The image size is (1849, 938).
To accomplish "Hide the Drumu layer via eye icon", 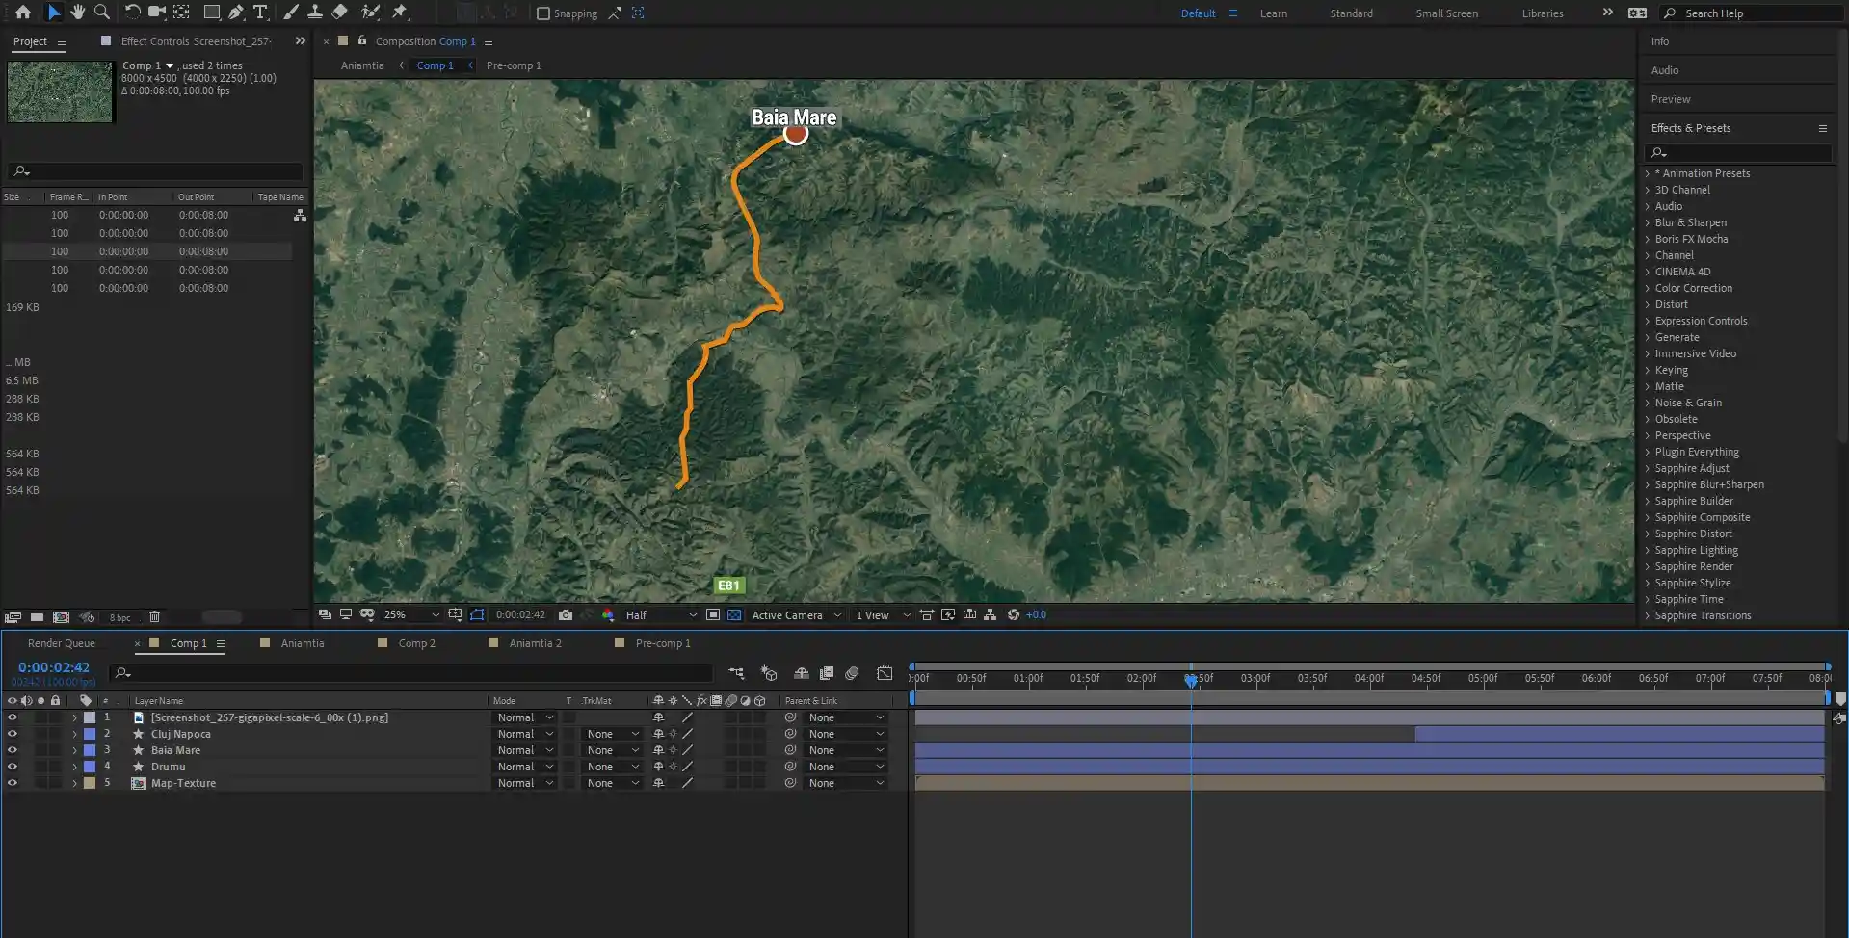I will coord(13,767).
